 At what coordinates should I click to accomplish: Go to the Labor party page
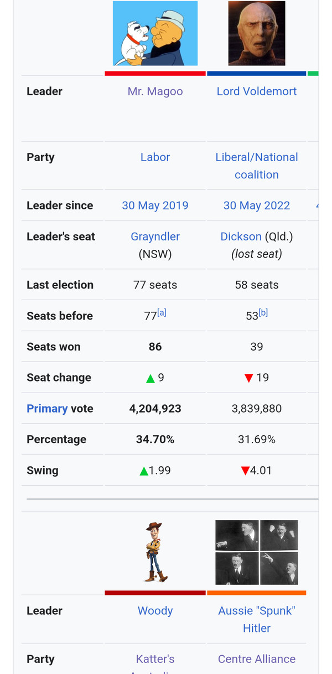point(155,157)
